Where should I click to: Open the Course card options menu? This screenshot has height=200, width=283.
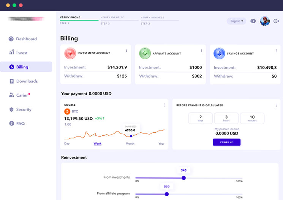[x=164, y=105]
